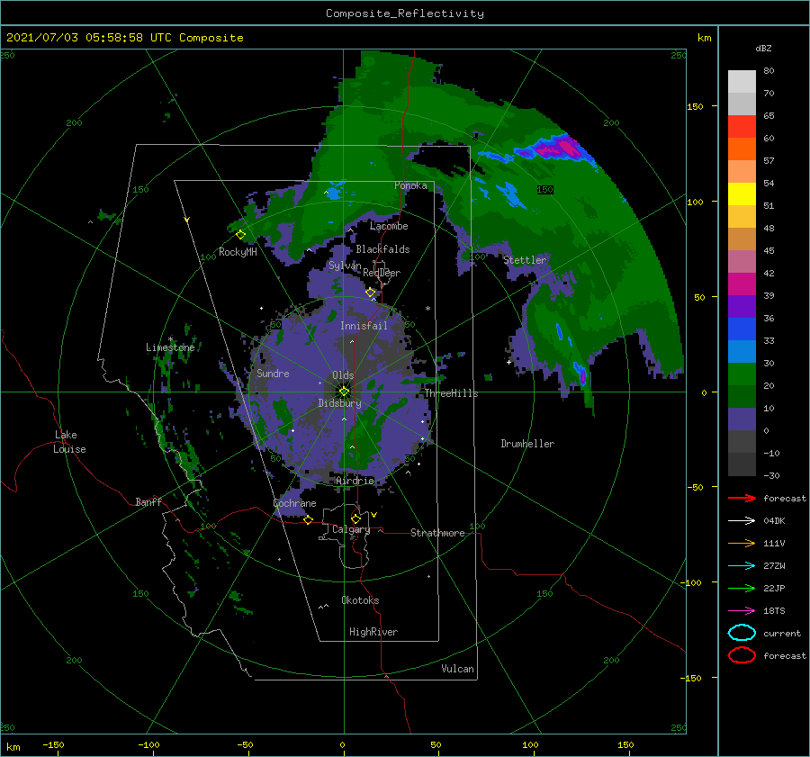Click the cyan 27ZW arrow in legend

[x=742, y=566]
